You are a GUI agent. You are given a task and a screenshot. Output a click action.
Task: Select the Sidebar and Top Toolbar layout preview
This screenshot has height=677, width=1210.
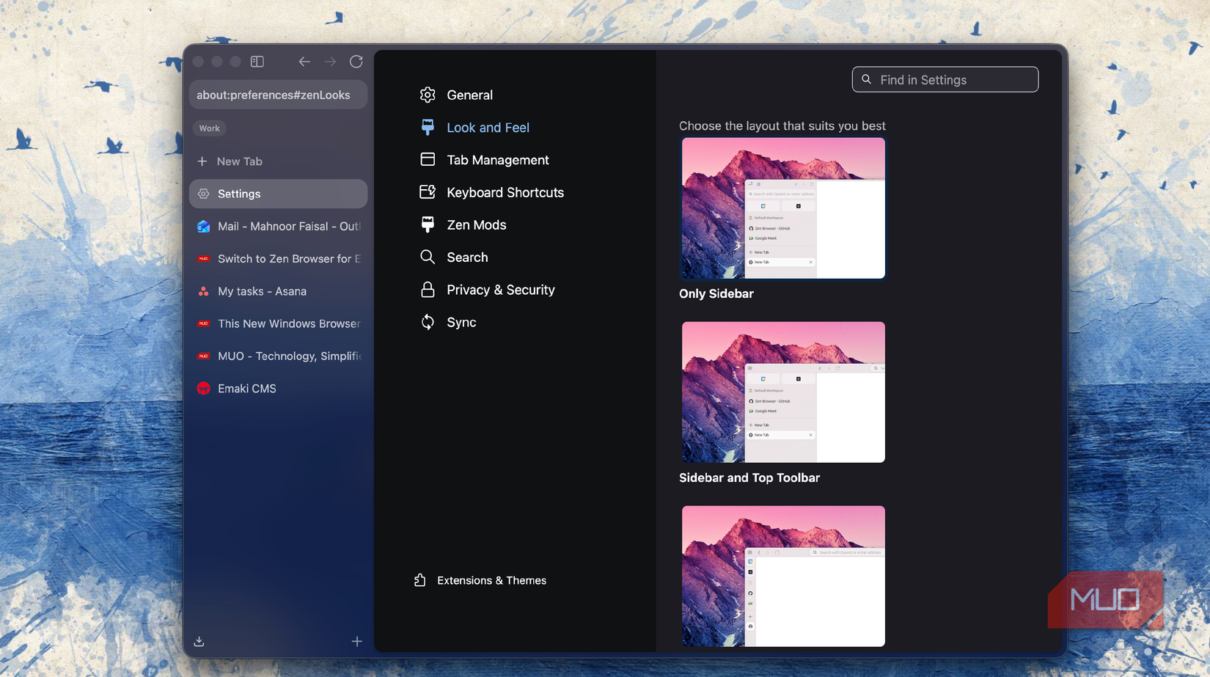(782, 392)
